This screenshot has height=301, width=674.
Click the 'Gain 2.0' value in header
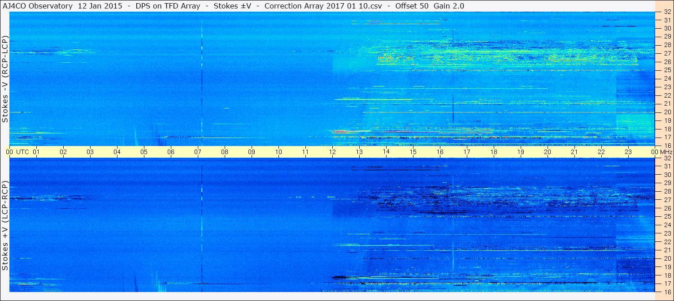point(449,6)
